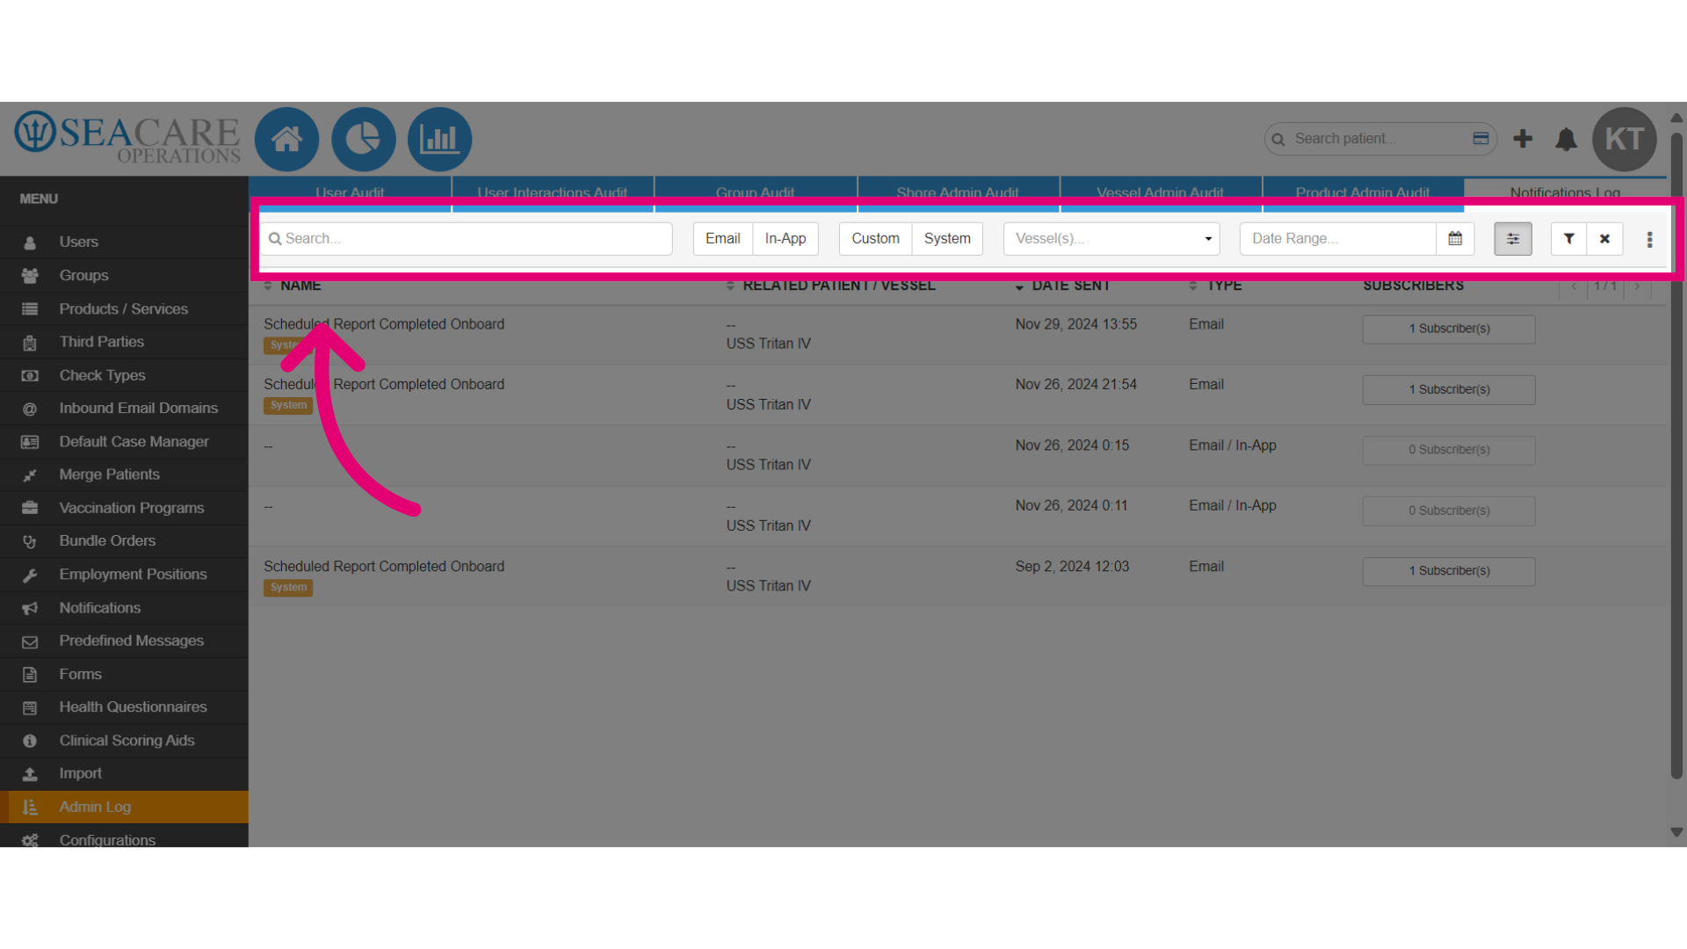1687x949 pixels.
Task: Open the Home dashboard icon
Action: (286, 139)
